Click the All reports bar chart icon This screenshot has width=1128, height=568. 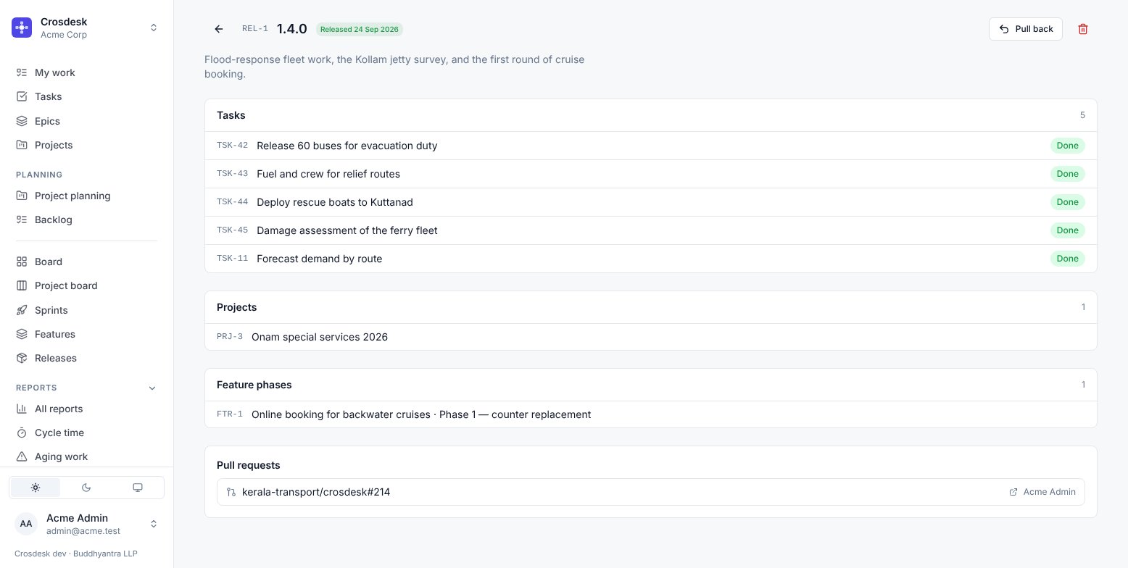pos(22,409)
